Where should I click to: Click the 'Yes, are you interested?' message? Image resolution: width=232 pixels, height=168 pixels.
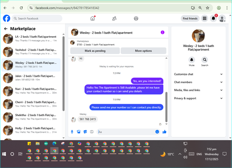pyautogui.click(x=147, y=81)
